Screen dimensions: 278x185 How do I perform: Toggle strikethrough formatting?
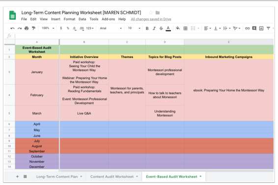pyautogui.click(x=161, y=28)
